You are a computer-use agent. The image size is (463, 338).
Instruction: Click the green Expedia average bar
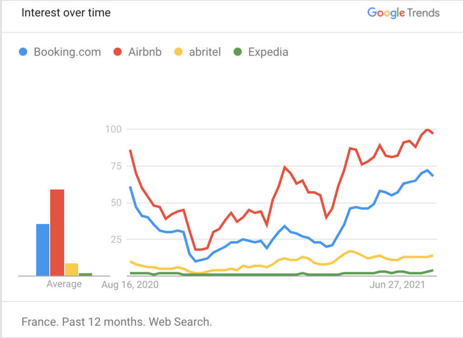pyautogui.click(x=85, y=274)
